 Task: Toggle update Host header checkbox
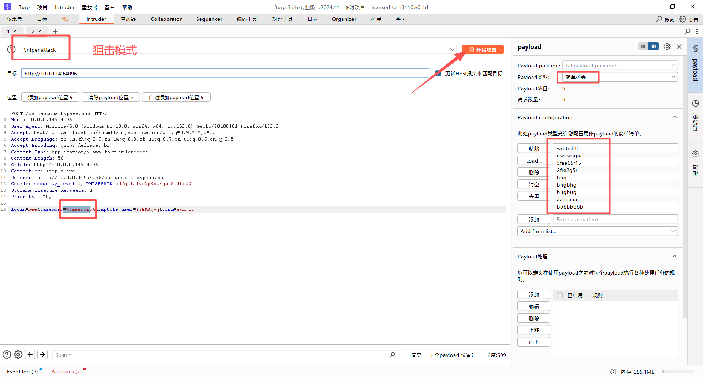pyautogui.click(x=438, y=73)
